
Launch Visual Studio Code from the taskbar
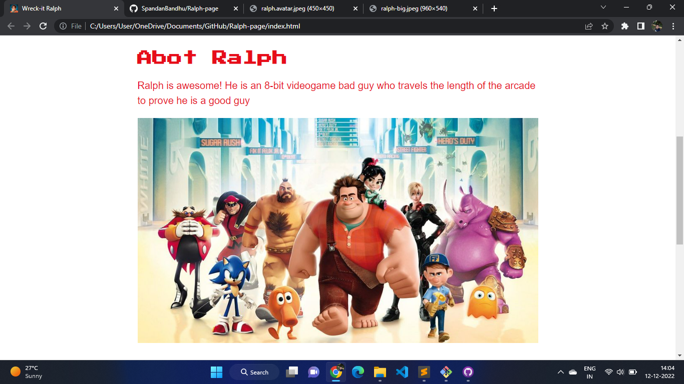click(402, 372)
